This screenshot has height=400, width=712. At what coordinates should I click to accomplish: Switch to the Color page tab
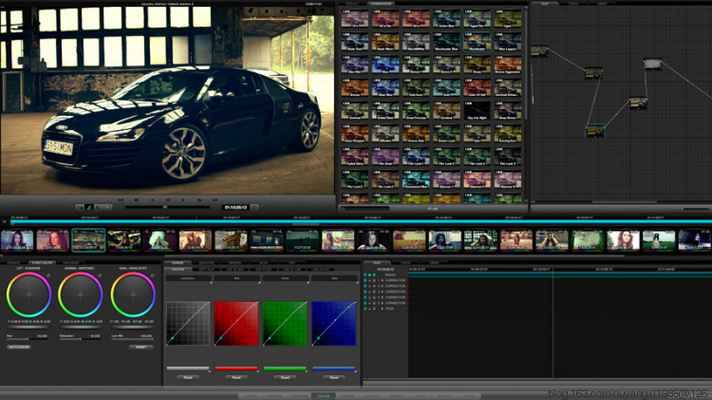[324, 396]
